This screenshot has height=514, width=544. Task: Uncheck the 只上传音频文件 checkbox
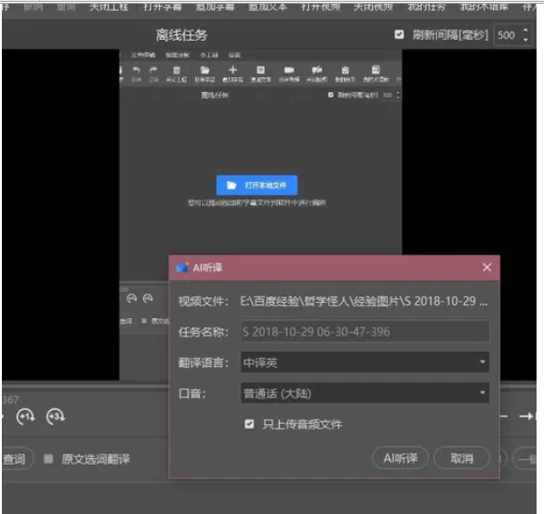(249, 424)
